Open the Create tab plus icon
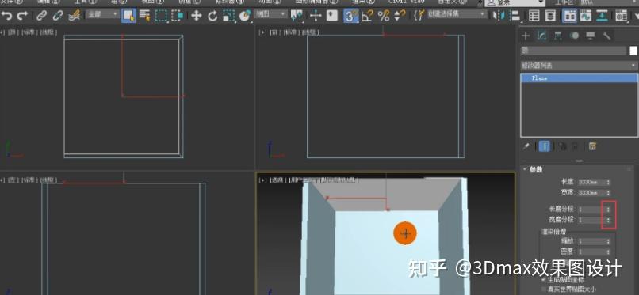 pyautogui.click(x=526, y=36)
